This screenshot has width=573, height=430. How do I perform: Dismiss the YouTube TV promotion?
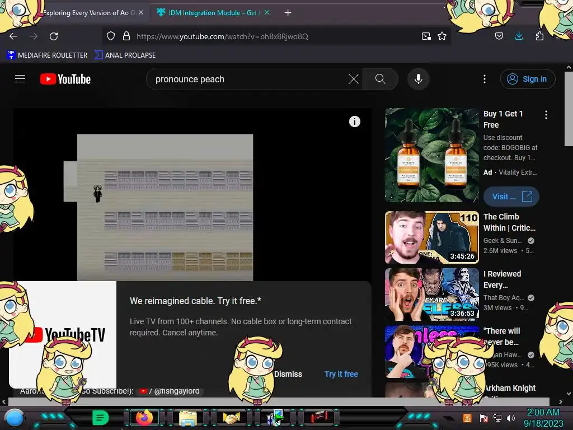[x=288, y=374]
